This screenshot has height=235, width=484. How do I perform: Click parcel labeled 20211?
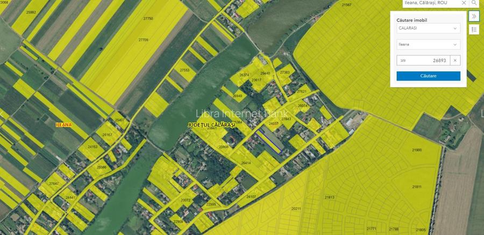[x=296, y=209]
